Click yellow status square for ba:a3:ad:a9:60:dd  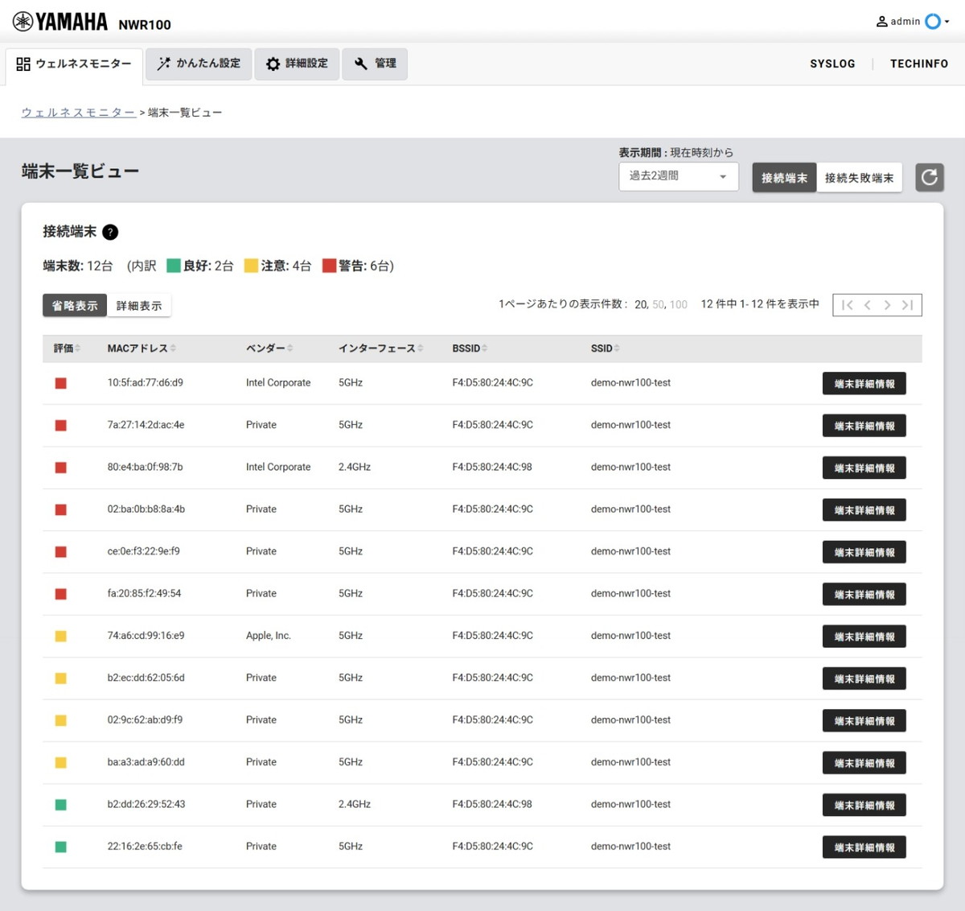(60, 762)
